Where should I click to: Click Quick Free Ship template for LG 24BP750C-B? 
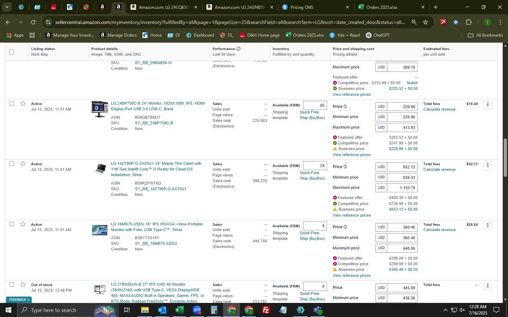point(312,115)
